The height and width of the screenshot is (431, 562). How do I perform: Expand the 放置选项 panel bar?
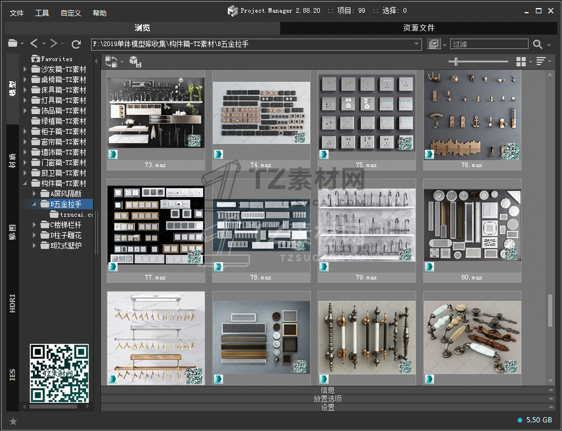(327, 399)
